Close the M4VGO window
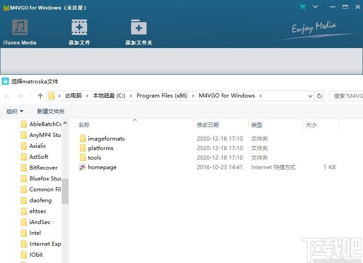 pyautogui.click(x=358, y=7)
